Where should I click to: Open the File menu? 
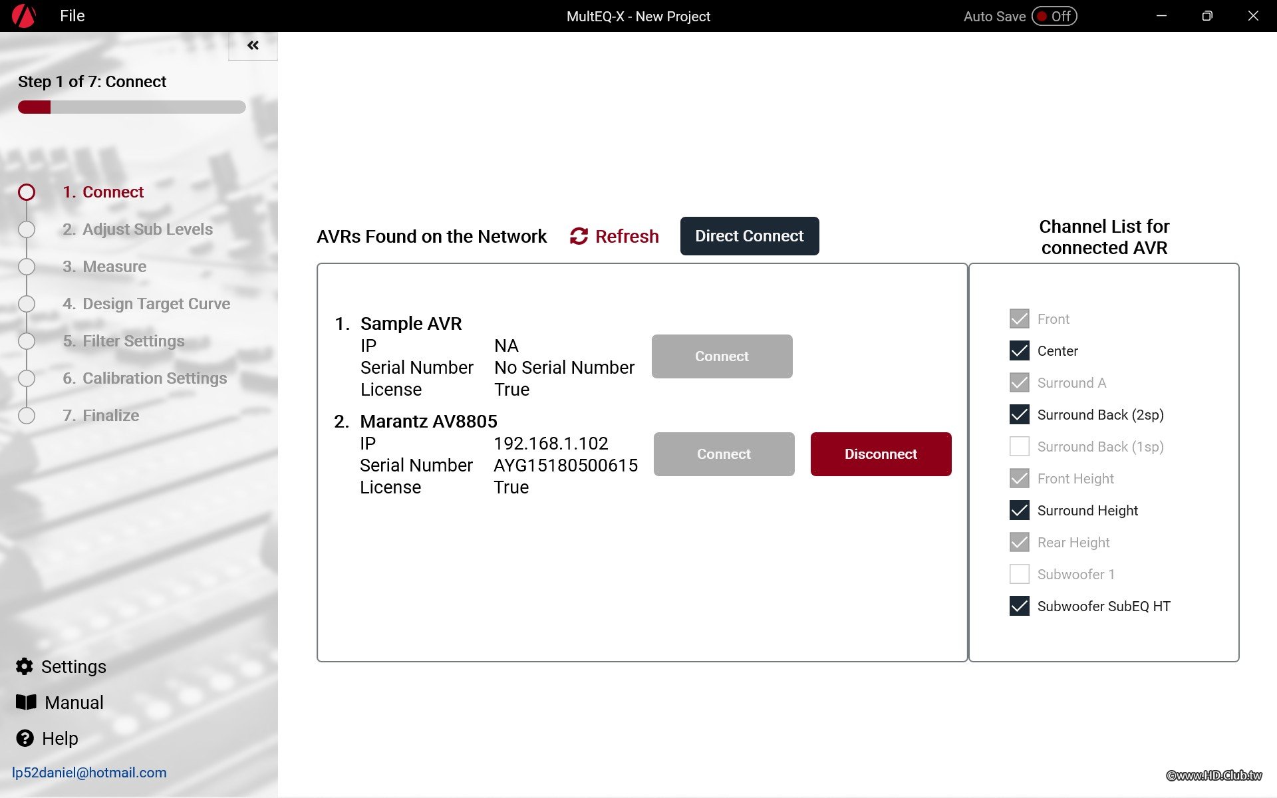pos(72,16)
